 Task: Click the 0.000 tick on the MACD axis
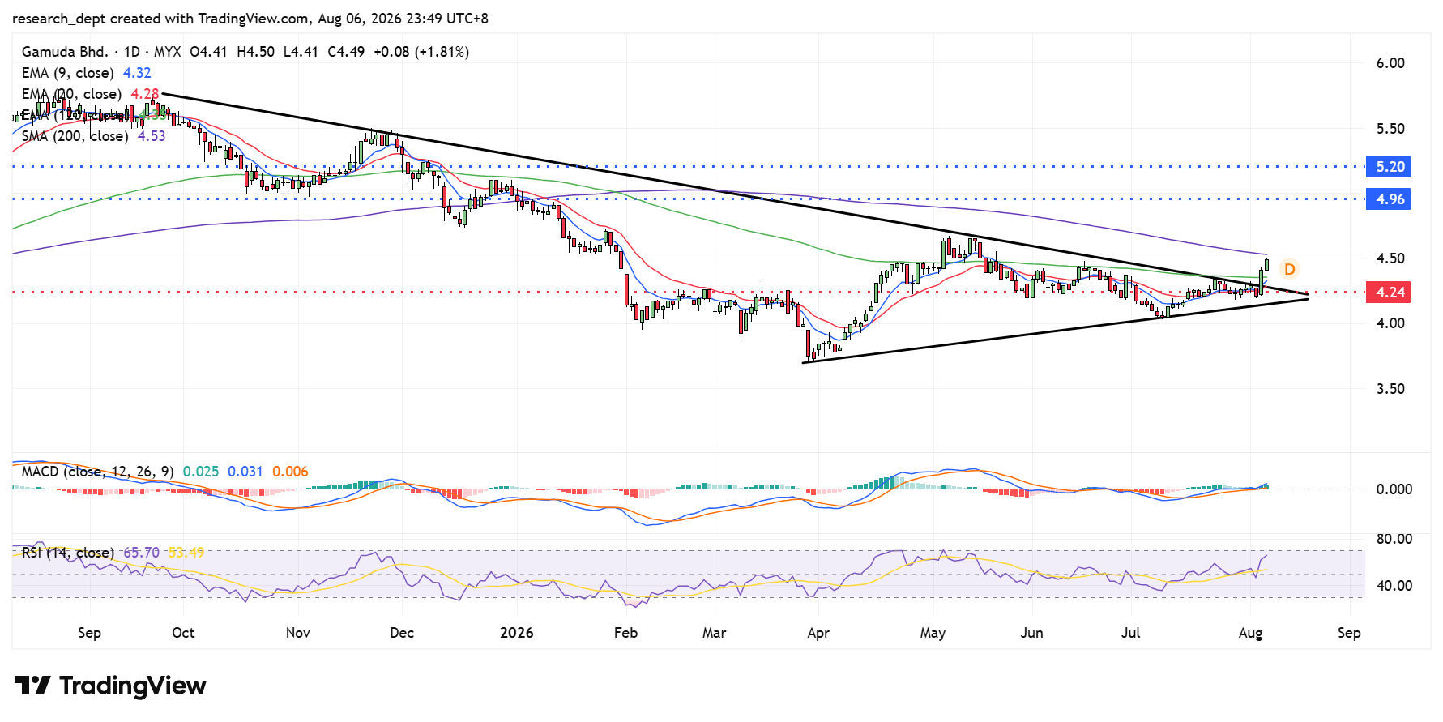[1394, 489]
